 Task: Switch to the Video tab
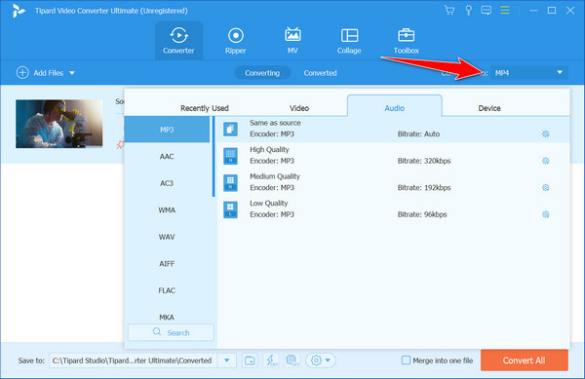point(299,108)
